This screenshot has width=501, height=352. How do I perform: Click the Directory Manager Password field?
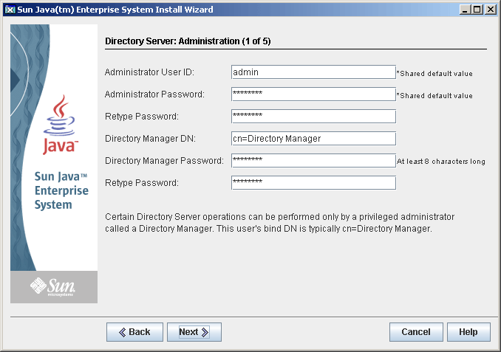pos(313,161)
